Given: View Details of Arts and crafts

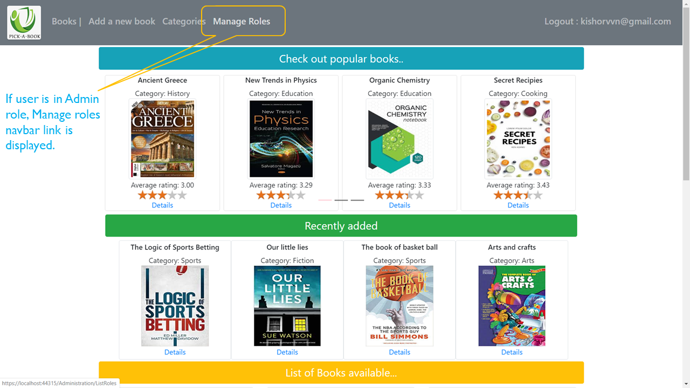Looking at the screenshot, I should (512, 352).
